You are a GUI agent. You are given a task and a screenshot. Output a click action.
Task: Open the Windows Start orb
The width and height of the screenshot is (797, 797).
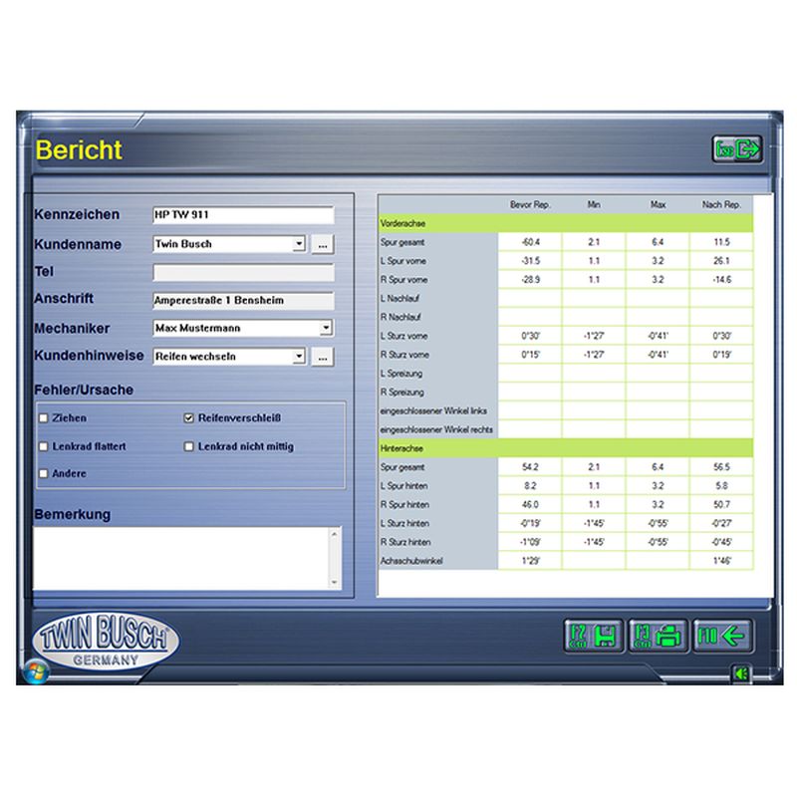tap(38, 669)
